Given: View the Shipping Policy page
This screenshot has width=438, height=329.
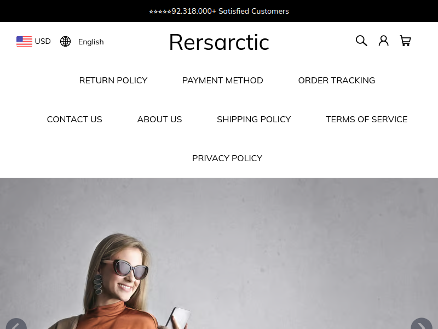Looking at the screenshot, I should tap(253, 119).
